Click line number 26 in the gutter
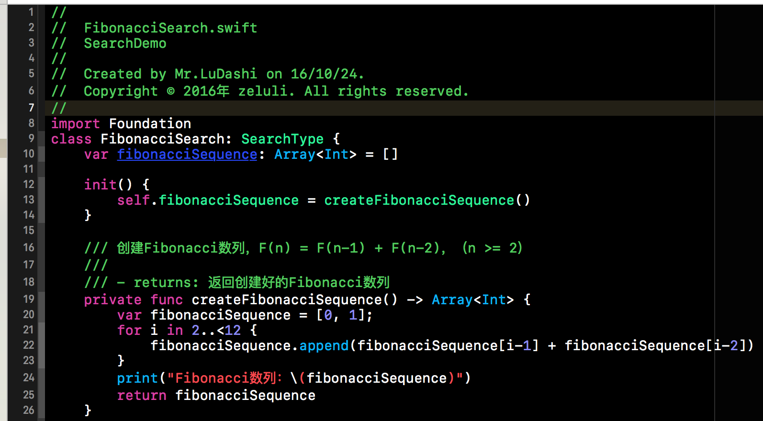Screen dimensions: 763x421 click(x=29, y=410)
